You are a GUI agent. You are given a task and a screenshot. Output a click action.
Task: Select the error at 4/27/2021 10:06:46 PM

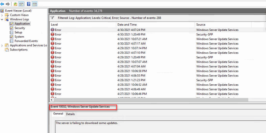[157, 94]
